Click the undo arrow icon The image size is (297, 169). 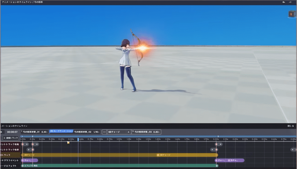[284, 2]
